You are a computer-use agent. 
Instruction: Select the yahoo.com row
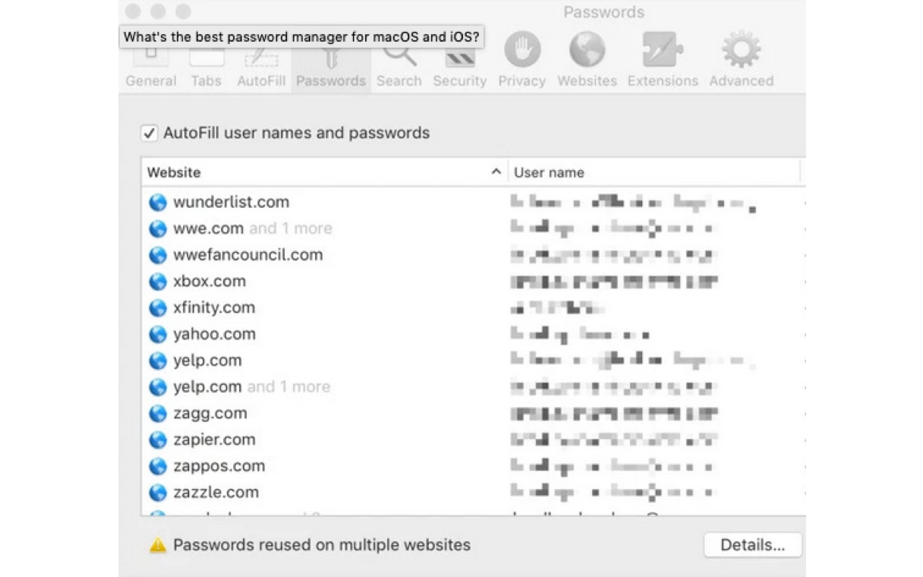point(473,334)
